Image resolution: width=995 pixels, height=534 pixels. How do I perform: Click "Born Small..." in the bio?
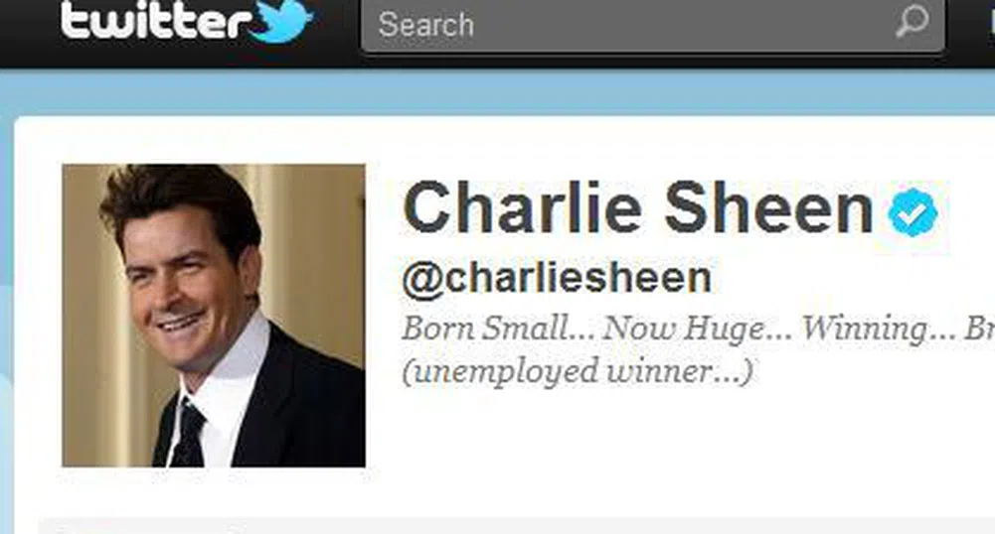click(499, 329)
